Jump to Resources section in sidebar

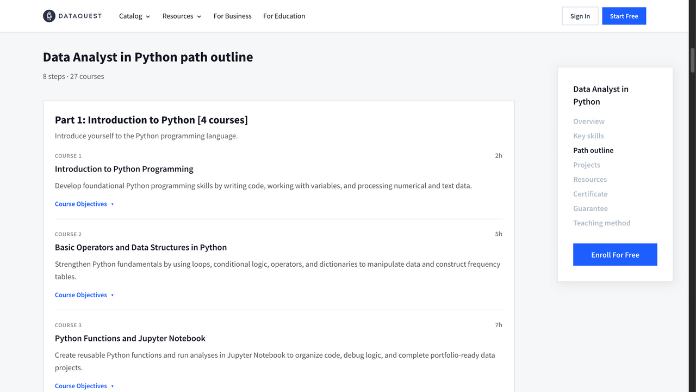tap(590, 180)
